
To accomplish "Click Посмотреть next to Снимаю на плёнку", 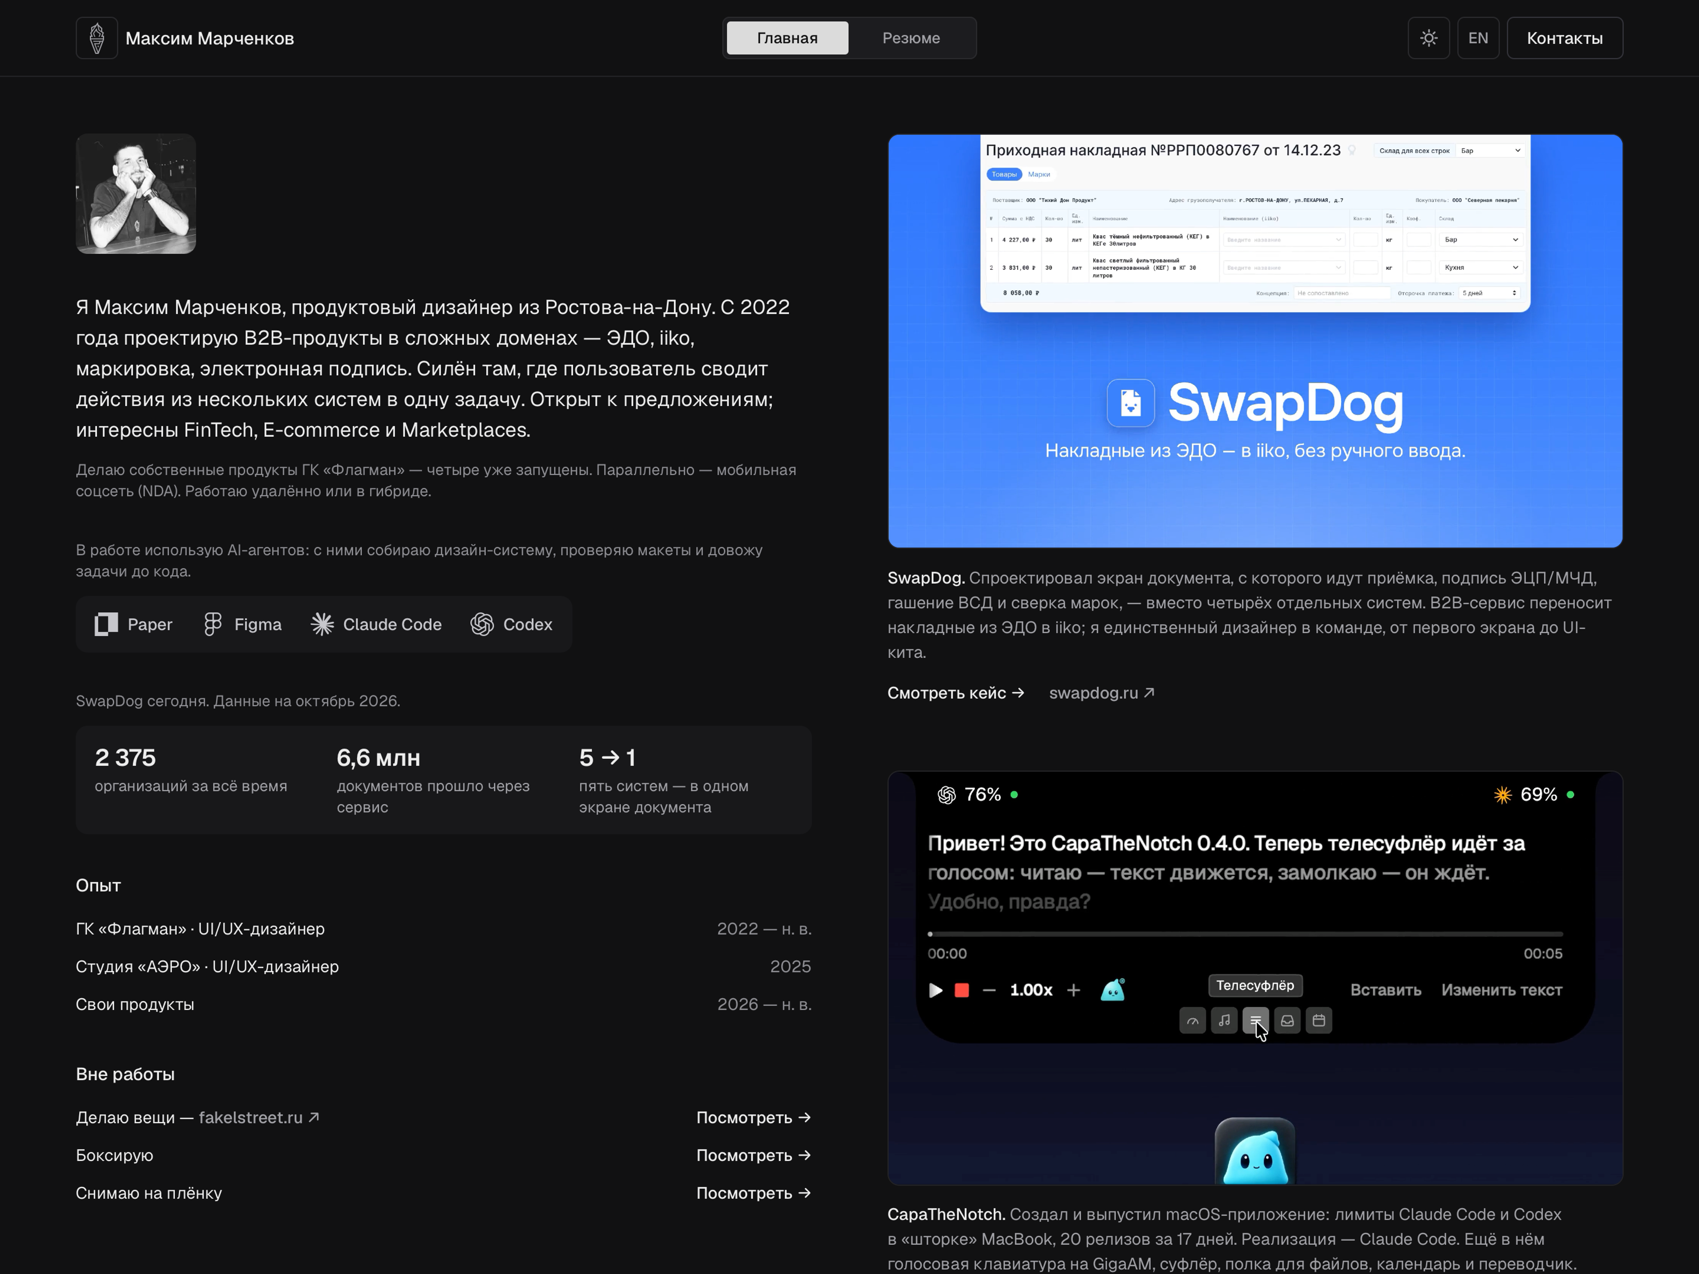I will 753,1193.
